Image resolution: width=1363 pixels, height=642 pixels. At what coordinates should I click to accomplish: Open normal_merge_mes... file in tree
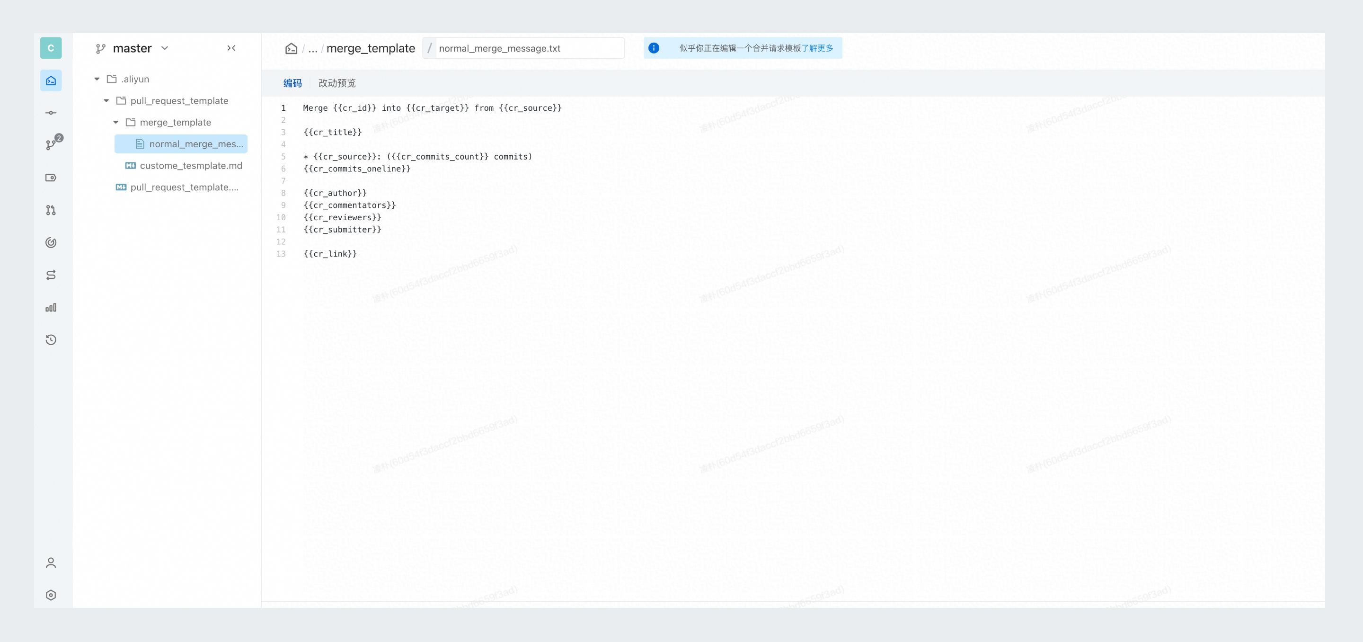181,144
